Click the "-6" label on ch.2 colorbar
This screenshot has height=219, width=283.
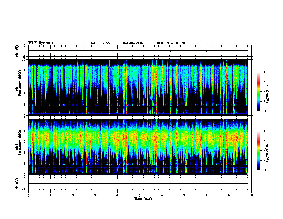coord(264,131)
